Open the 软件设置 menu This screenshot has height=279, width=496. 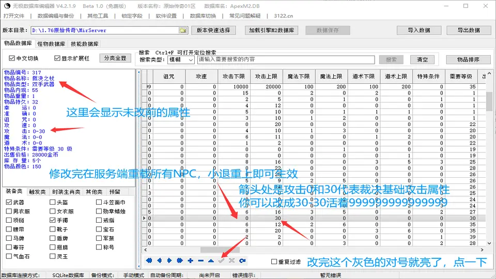tap(166, 16)
